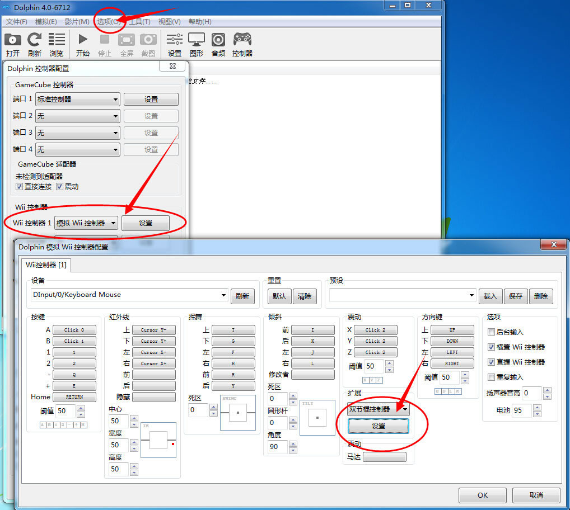Open the 影片(M) menu

[x=77, y=22]
